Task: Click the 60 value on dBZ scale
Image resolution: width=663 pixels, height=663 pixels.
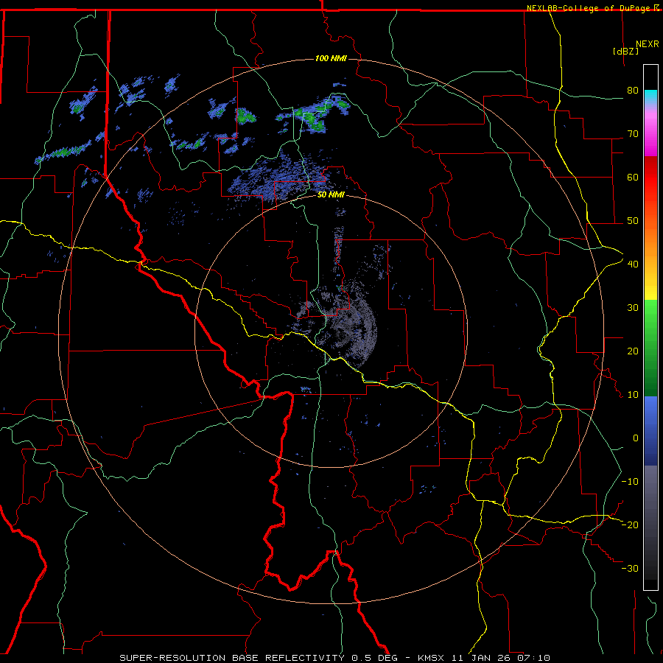Action: (x=633, y=177)
